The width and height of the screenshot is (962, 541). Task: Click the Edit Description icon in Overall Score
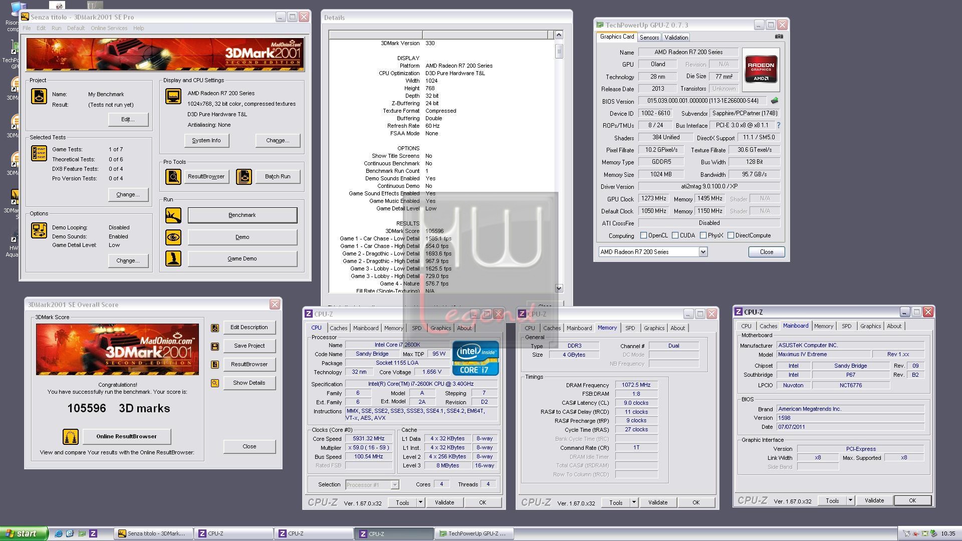tap(215, 328)
